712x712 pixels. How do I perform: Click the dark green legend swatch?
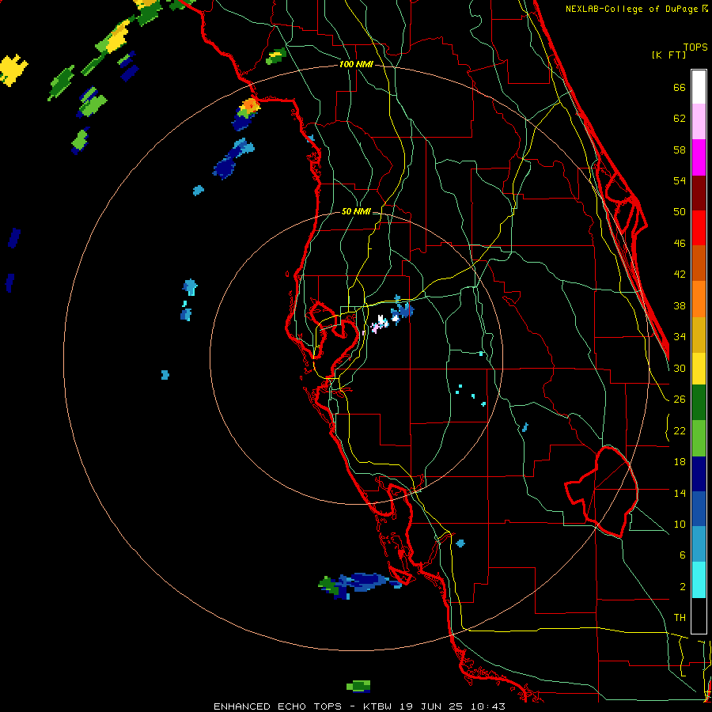(699, 403)
